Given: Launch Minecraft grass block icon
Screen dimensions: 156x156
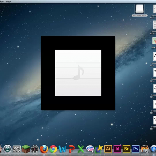Looking at the screenshot, I should (26, 149).
